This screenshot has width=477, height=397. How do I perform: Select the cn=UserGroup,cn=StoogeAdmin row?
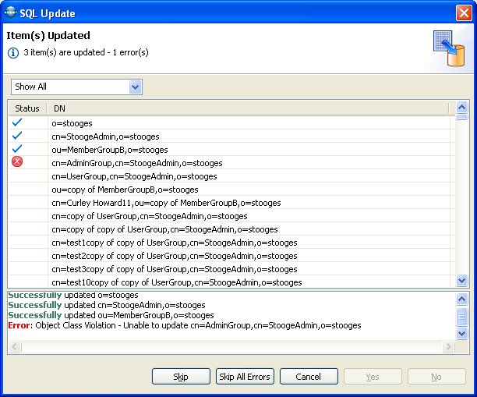tap(134, 176)
